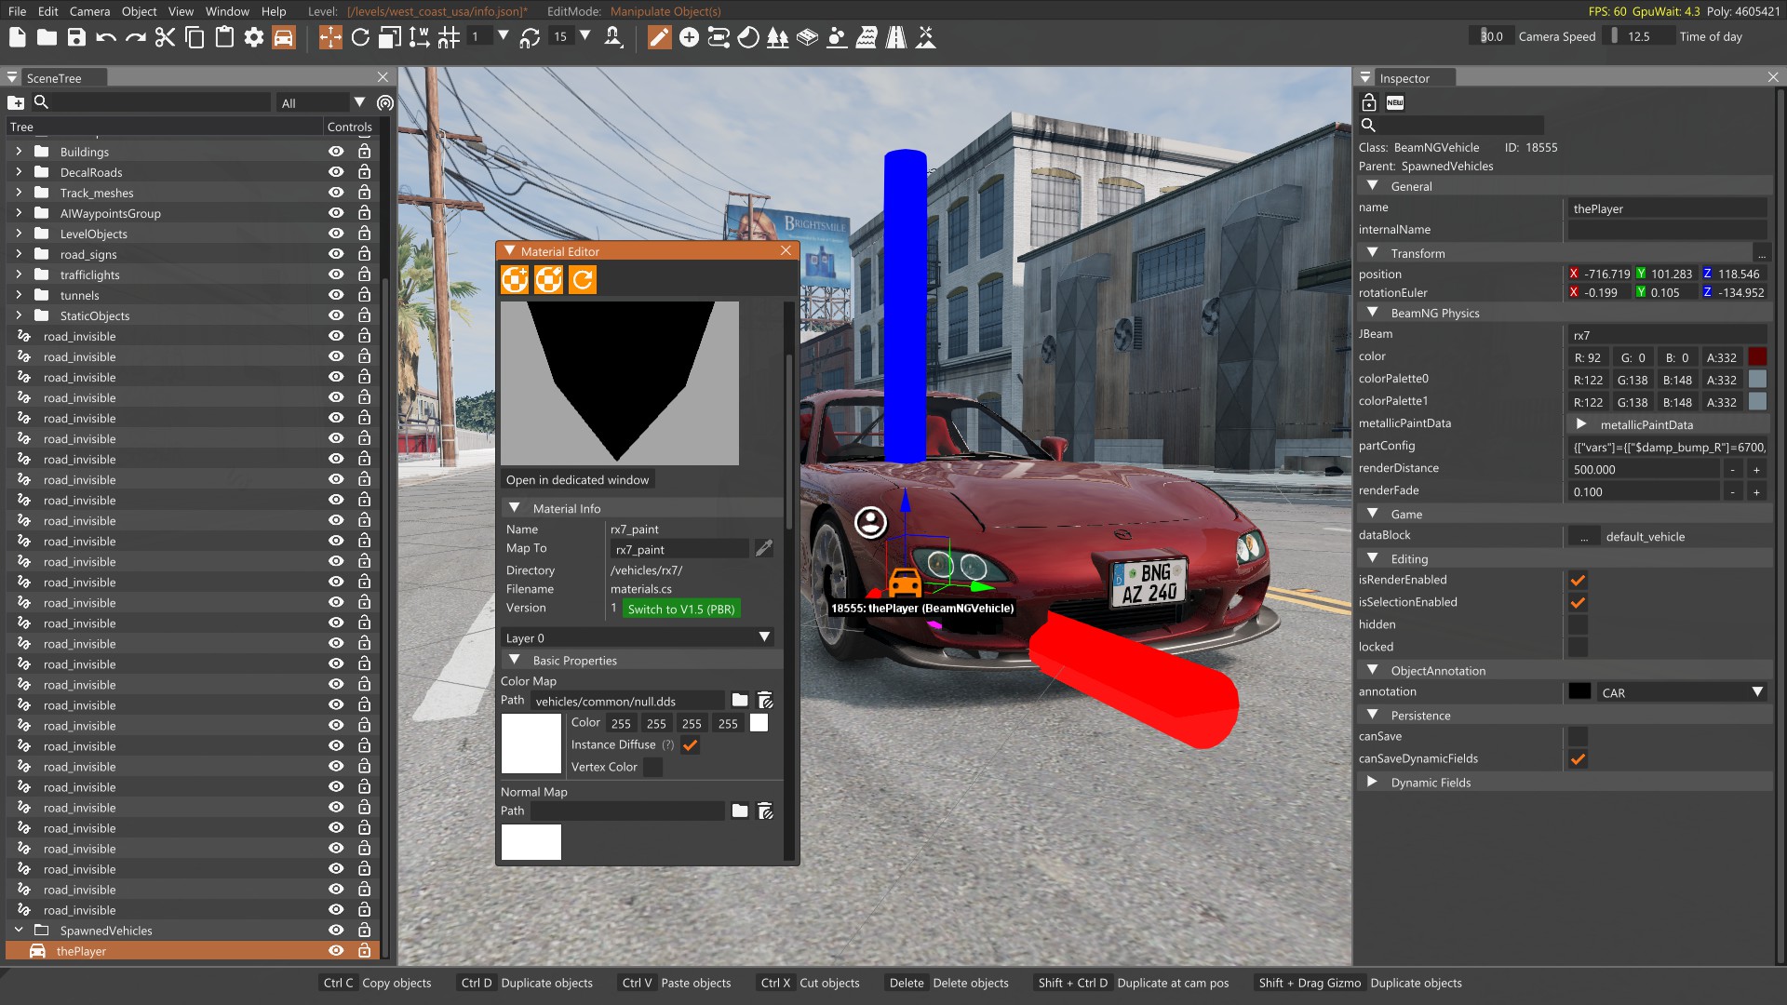Uncheck the isRenderEnabled checkbox
This screenshot has height=1005, width=1787.
pos(1578,580)
